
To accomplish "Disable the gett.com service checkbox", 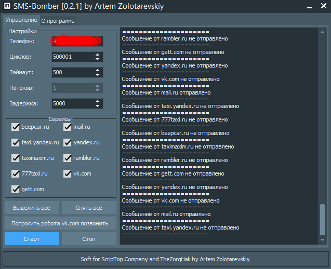I will click(15, 189).
